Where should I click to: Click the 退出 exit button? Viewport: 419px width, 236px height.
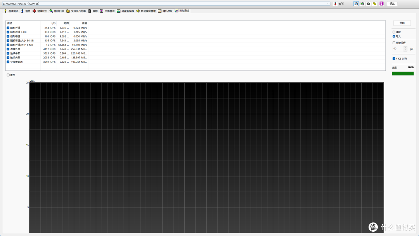pos(392,4)
